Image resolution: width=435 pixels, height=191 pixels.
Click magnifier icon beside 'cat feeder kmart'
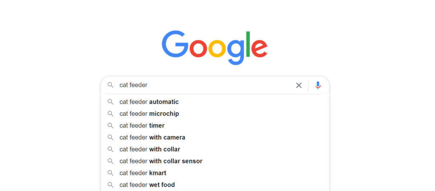coord(110,173)
